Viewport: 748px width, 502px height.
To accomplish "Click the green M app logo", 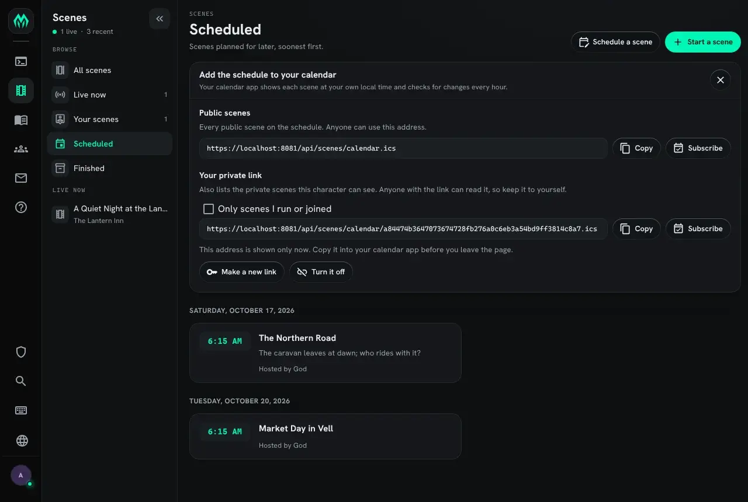I will click(x=21, y=22).
